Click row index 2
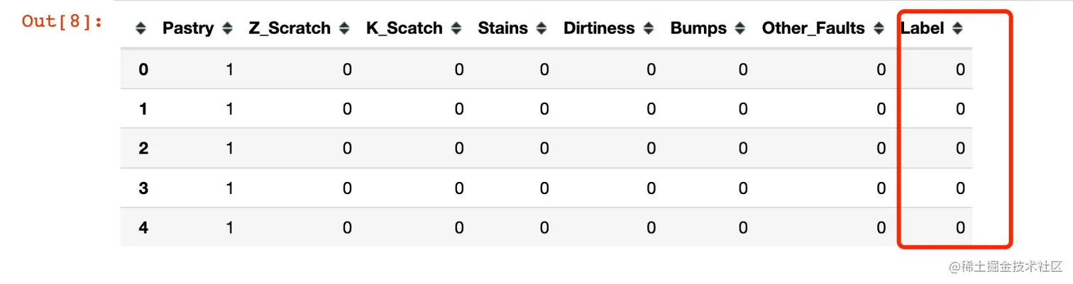 click(143, 148)
